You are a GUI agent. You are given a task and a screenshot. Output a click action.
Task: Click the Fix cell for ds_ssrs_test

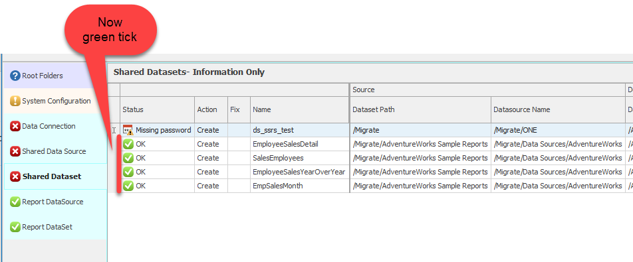[x=239, y=130]
